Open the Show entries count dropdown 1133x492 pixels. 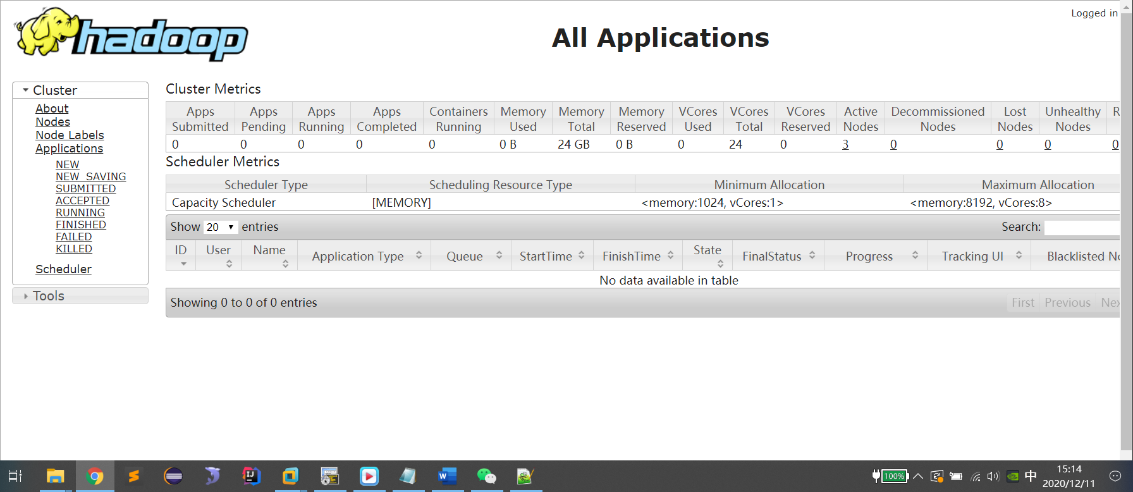click(x=221, y=227)
